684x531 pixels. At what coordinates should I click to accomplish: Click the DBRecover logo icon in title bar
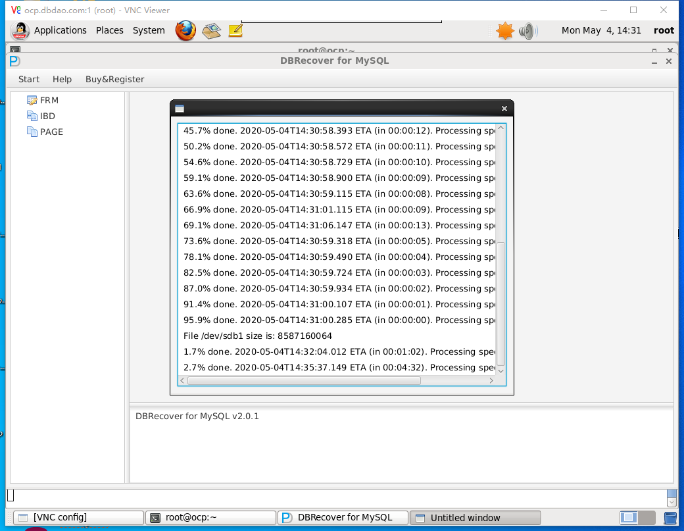coord(14,61)
